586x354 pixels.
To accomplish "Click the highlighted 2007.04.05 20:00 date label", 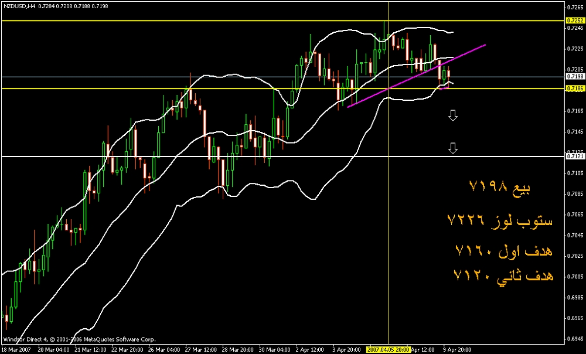I will click(388, 349).
